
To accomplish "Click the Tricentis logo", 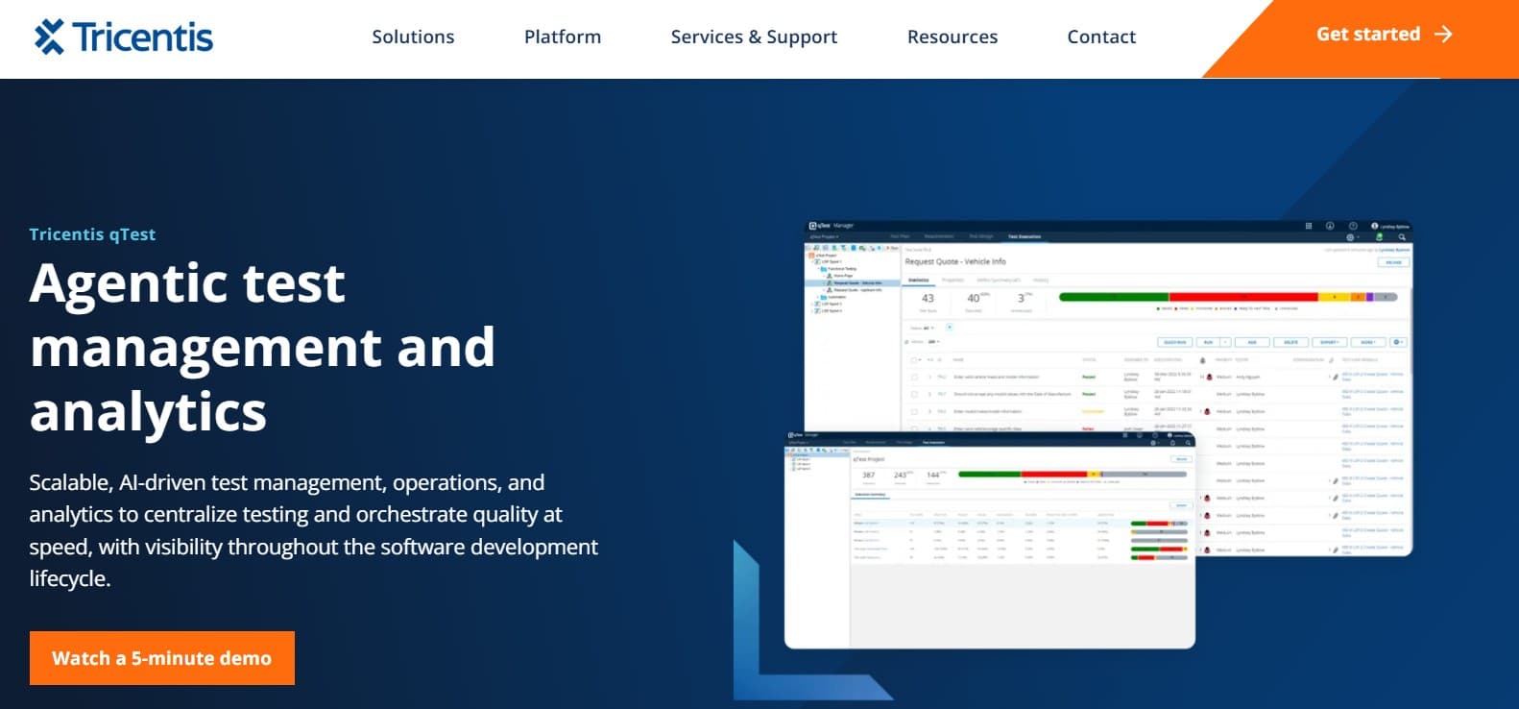I will [x=124, y=37].
